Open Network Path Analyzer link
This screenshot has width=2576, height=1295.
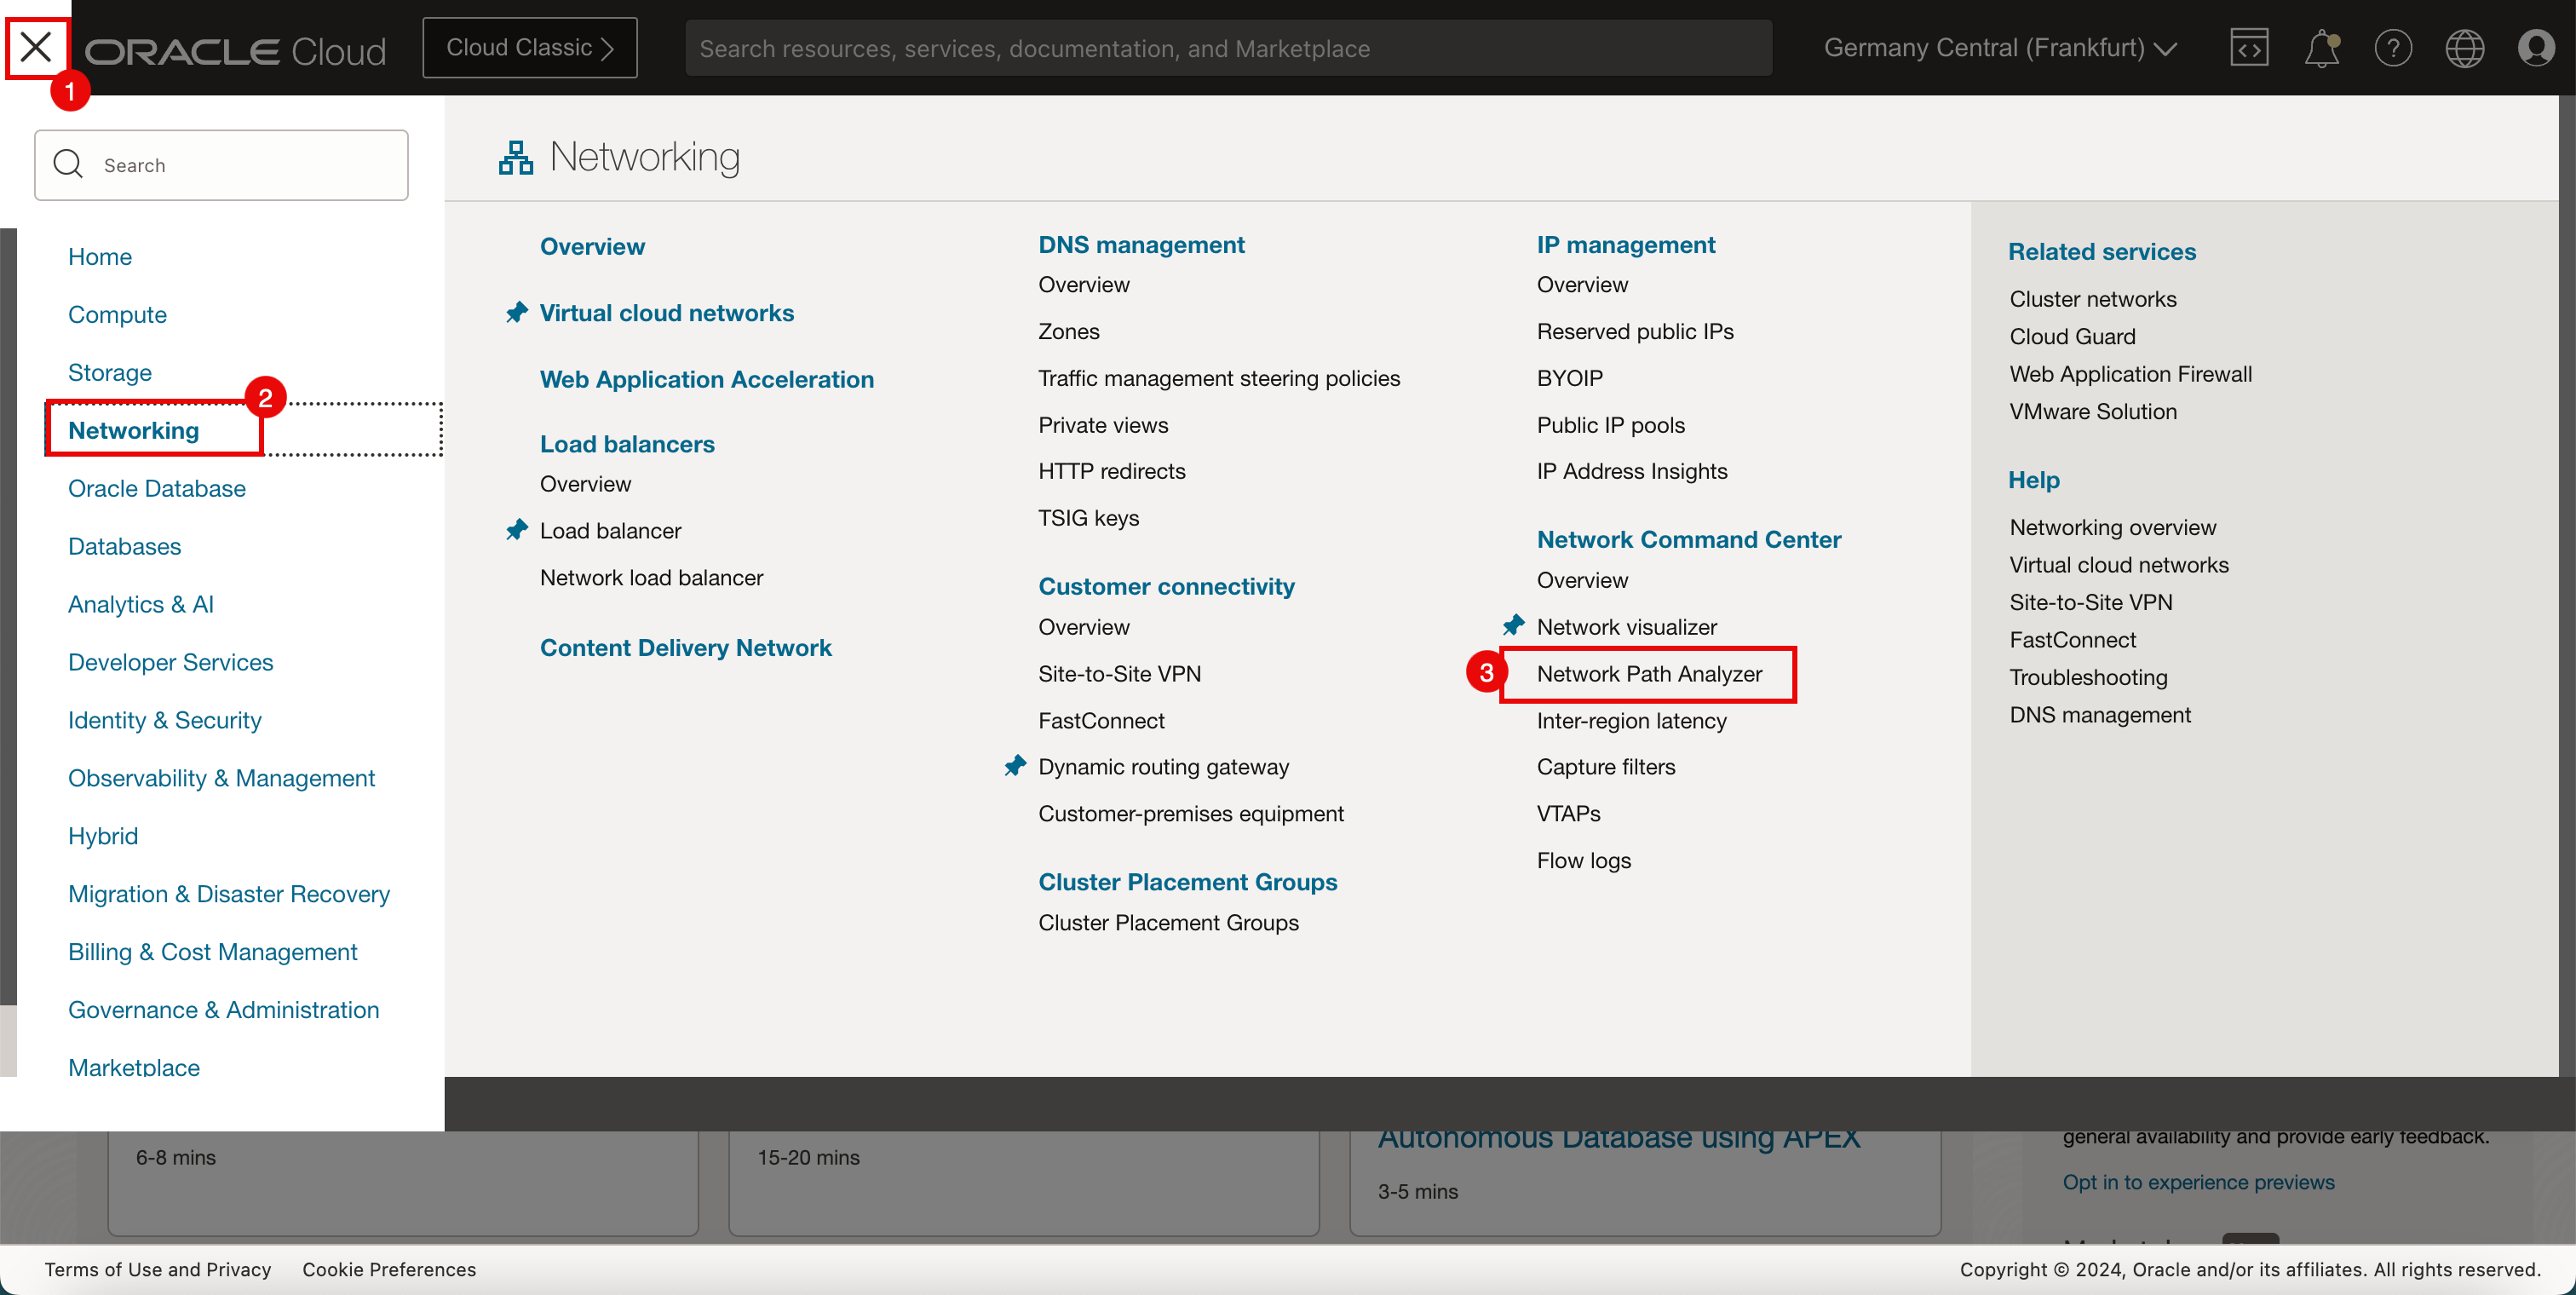1649,674
